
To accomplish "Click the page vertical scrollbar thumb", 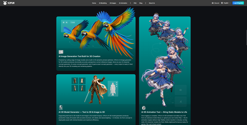I will tap(246, 38).
